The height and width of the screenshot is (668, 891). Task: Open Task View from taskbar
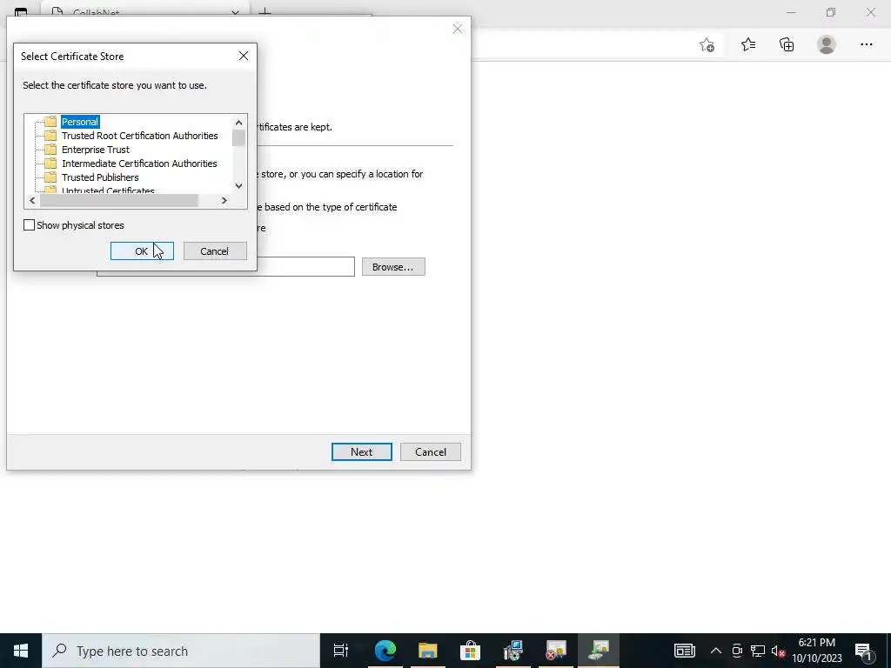pos(341,651)
